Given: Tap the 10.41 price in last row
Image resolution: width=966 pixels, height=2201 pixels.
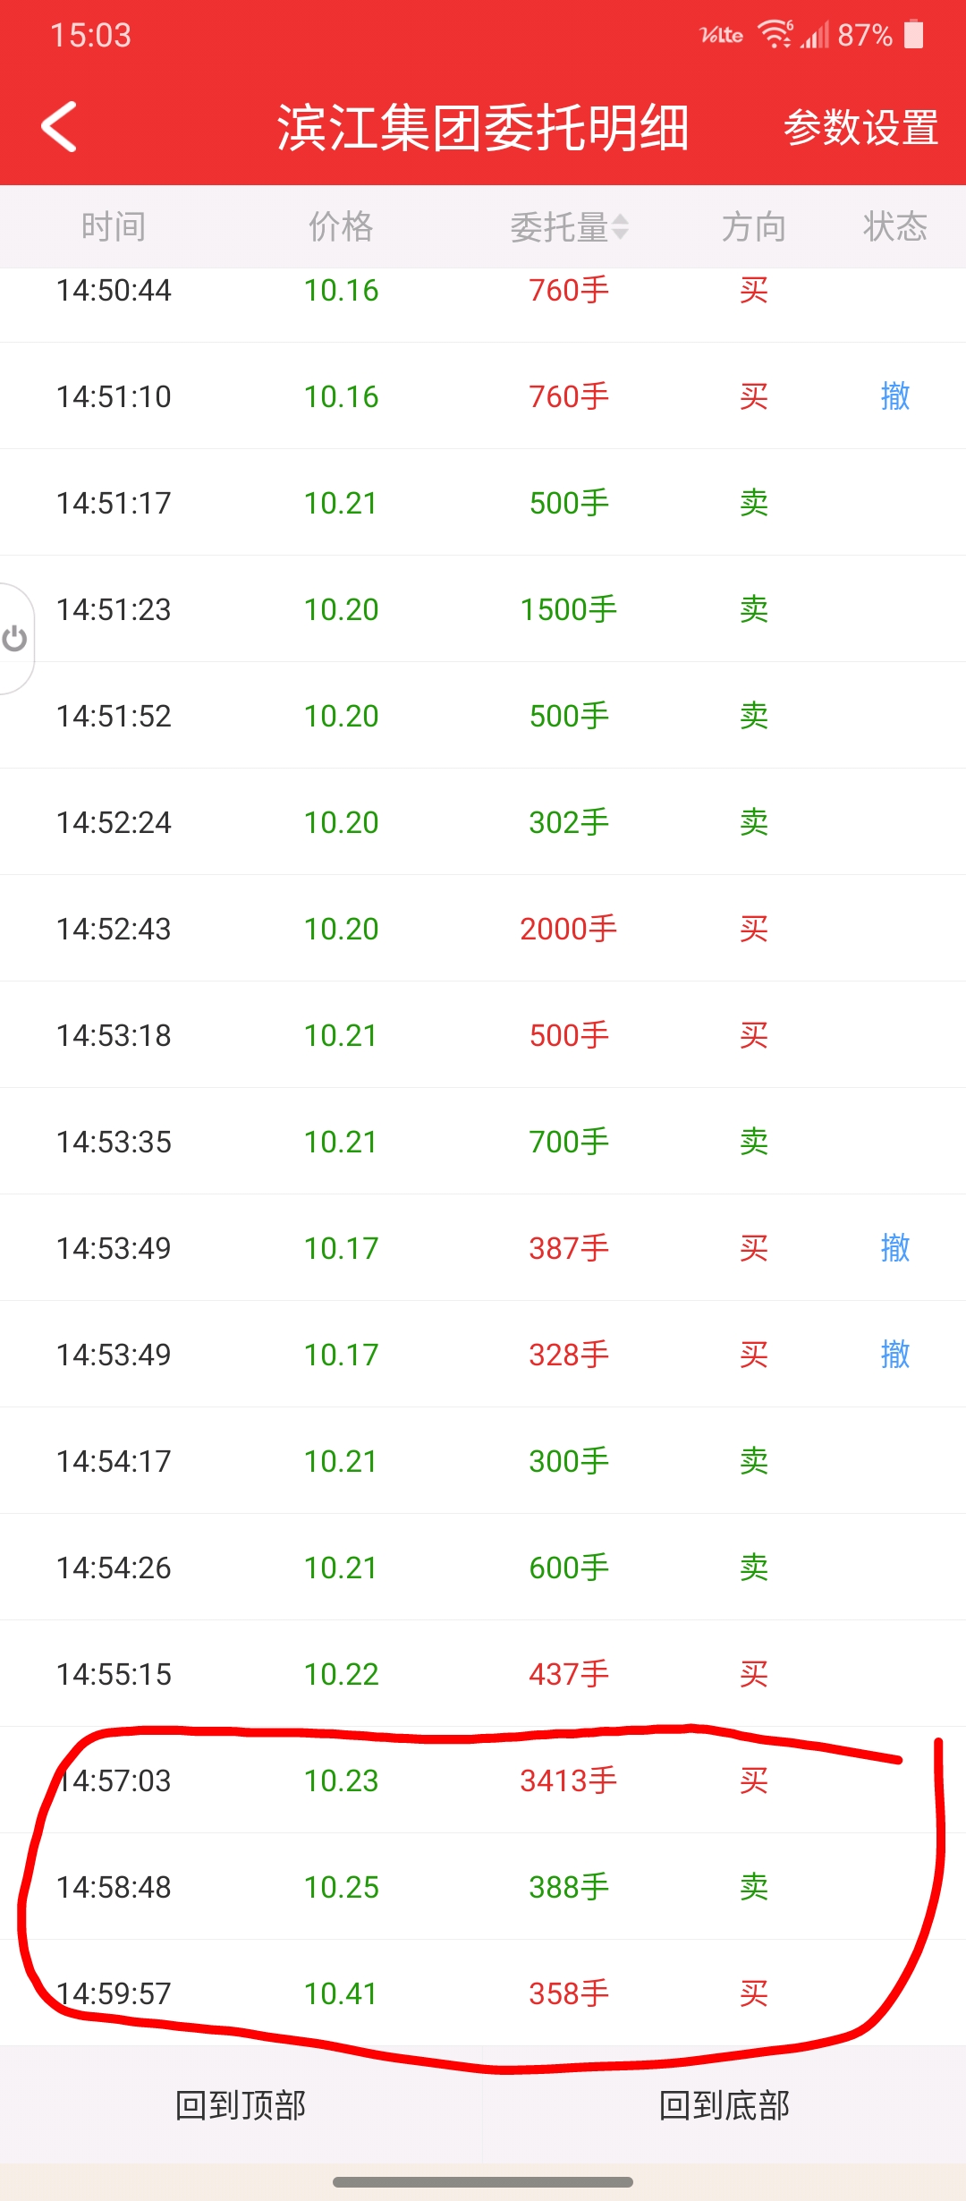Looking at the screenshot, I should tap(341, 1993).
